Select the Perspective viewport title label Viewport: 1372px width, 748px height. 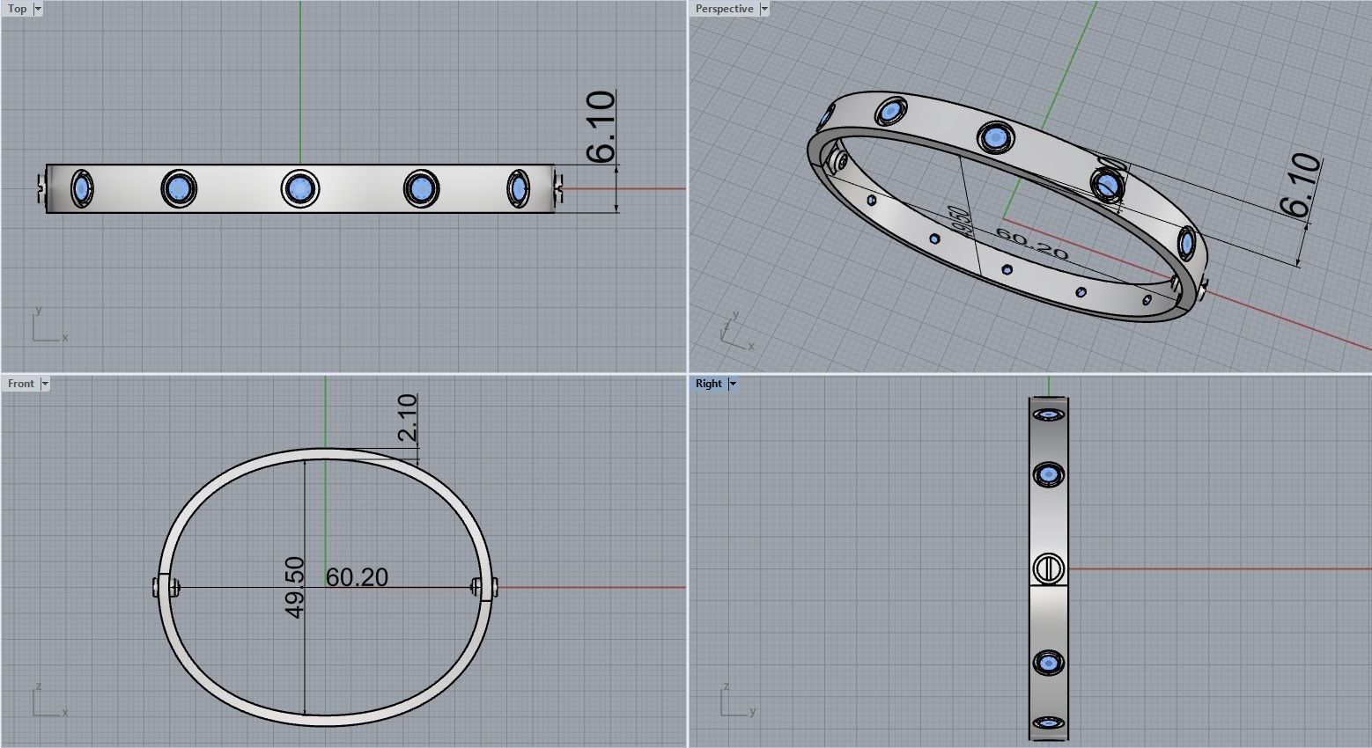tap(724, 9)
